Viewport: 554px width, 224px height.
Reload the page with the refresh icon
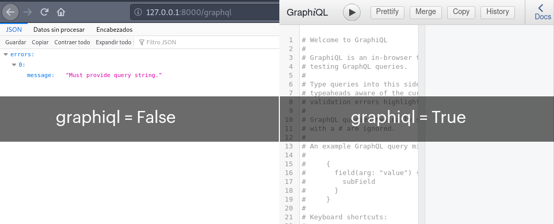45,11
